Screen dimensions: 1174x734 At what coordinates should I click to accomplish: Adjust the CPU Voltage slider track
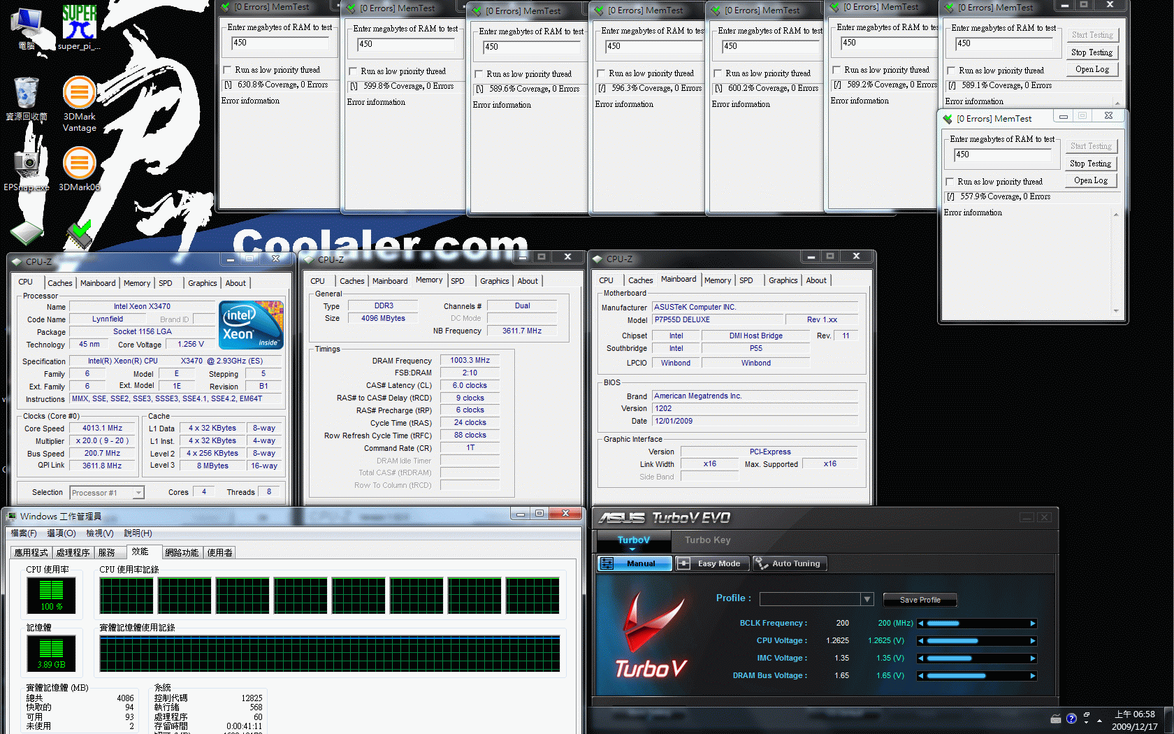click(977, 641)
